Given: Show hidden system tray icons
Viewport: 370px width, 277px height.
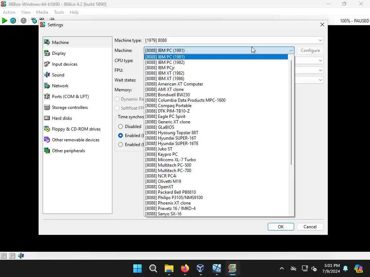Looking at the screenshot, I should coord(282,268).
